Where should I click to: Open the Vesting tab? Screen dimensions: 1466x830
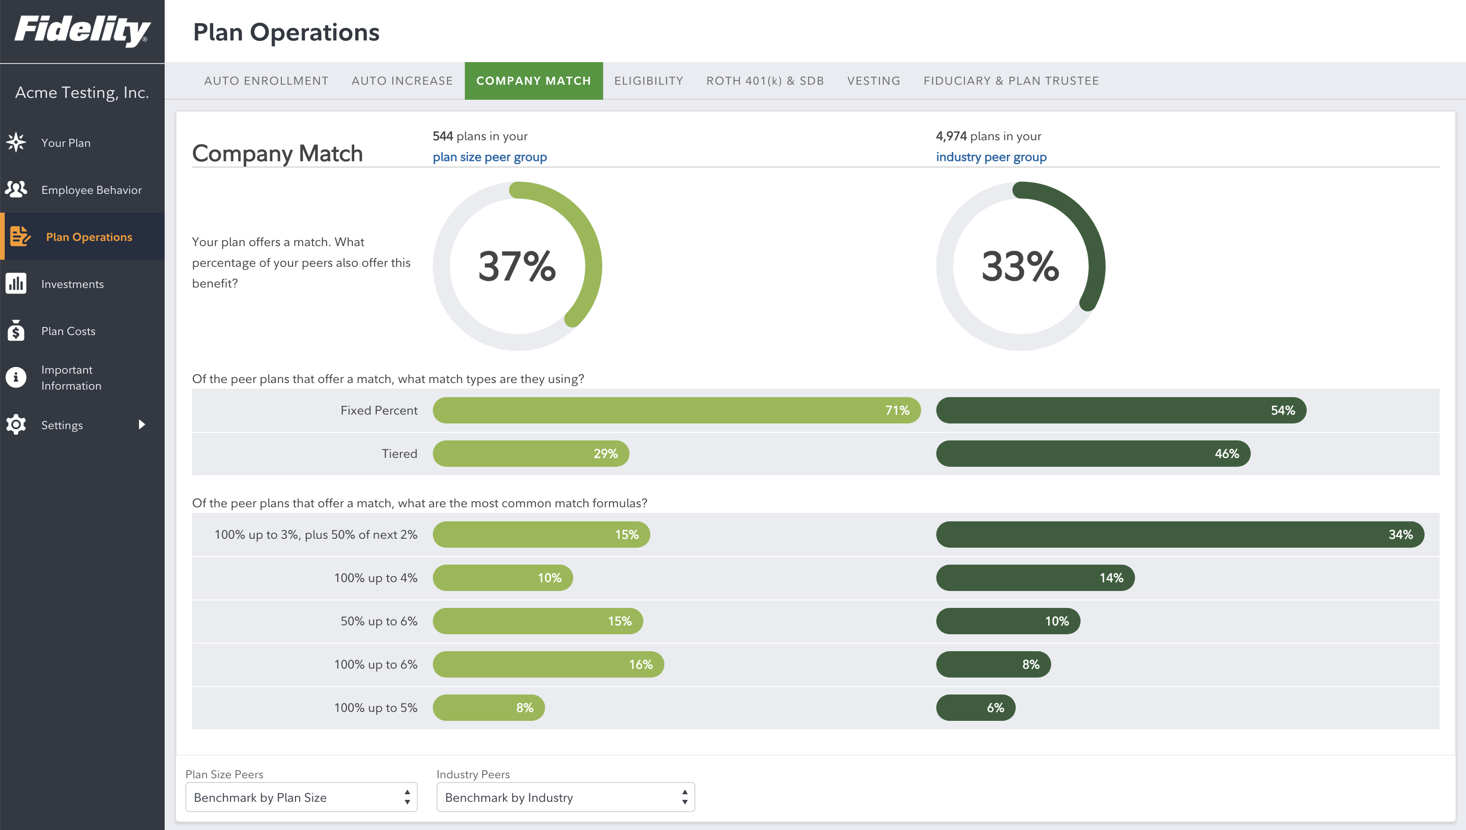(874, 81)
